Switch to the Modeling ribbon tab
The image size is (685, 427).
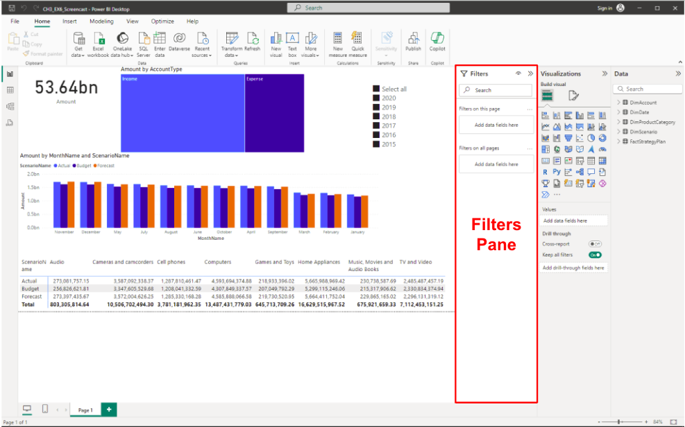101,21
